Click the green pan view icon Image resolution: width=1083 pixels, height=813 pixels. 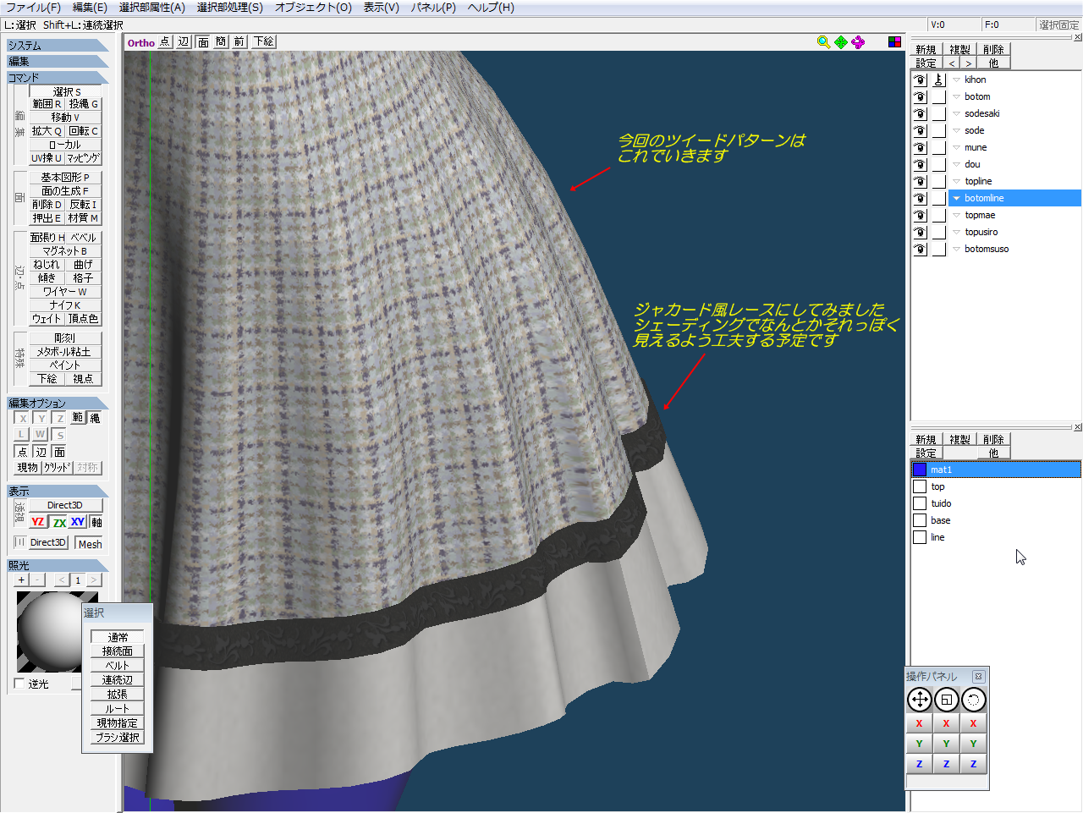(841, 42)
